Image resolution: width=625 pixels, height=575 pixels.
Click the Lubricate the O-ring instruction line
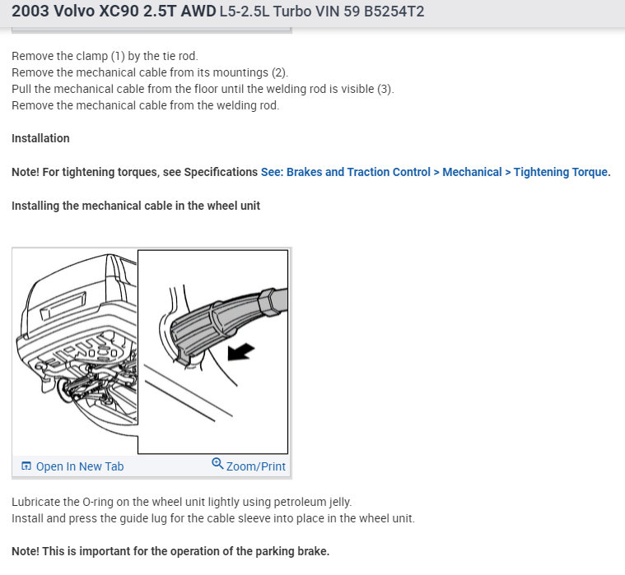tap(182, 502)
